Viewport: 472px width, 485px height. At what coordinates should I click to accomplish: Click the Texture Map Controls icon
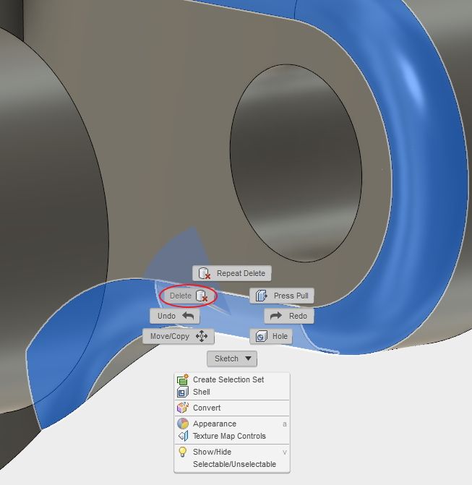183,436
